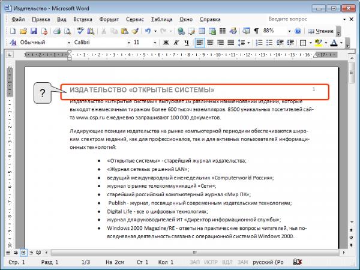The height and width of the screenshot is (270, 360).
Task: Expand the borders dropdown arrow
Action: click(x=310, y=43)
